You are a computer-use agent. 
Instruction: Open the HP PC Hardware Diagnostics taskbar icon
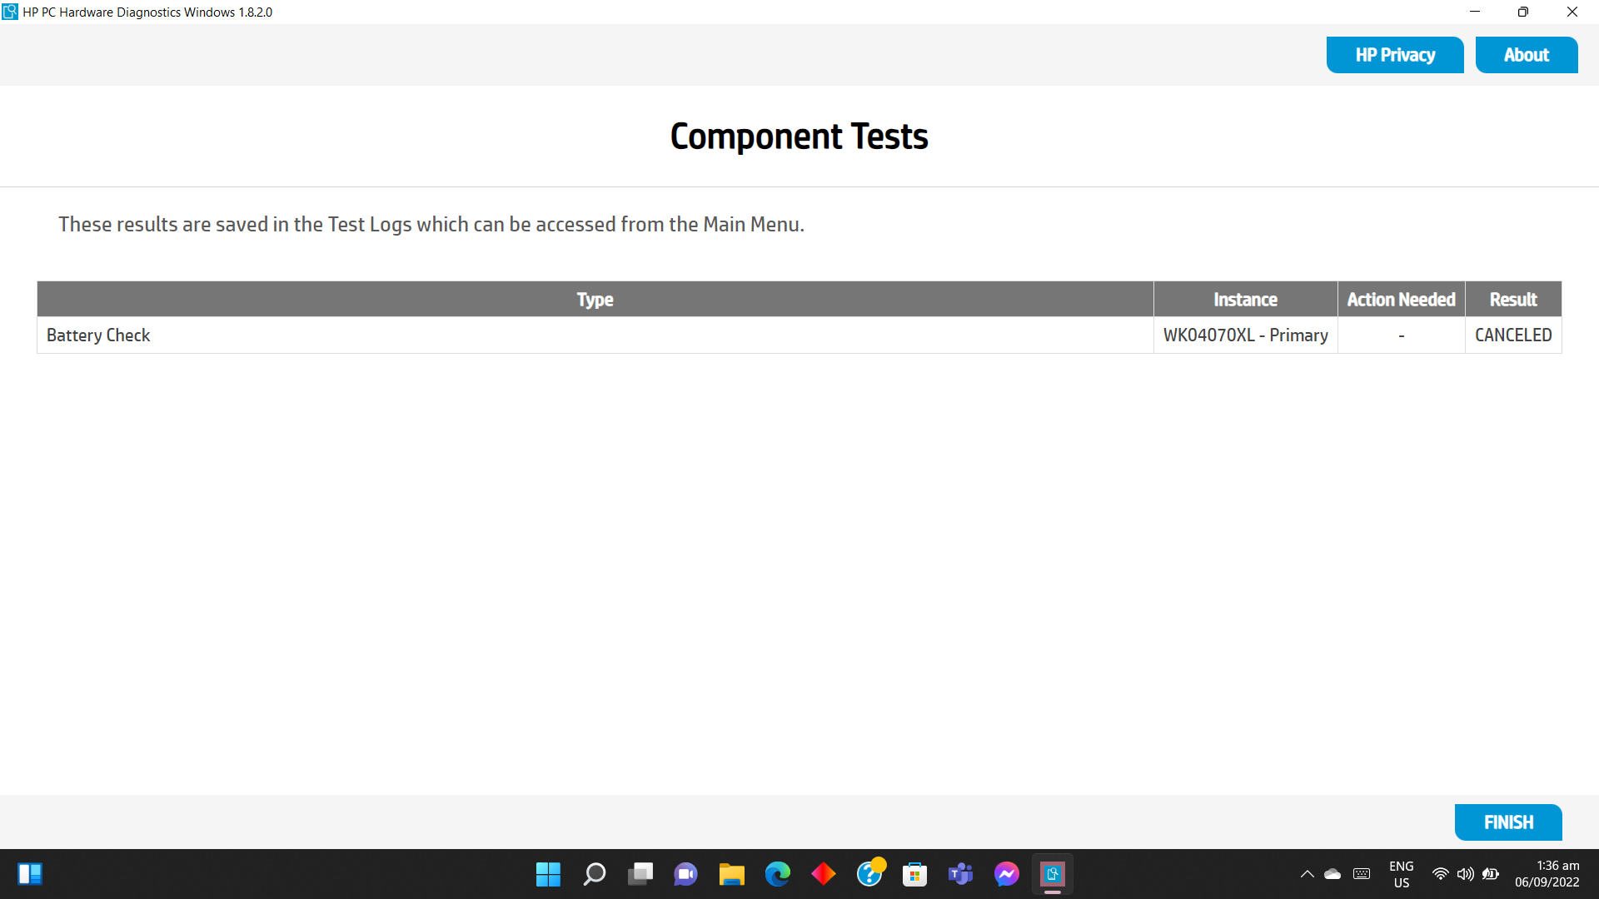click(x=1052, y=874)
